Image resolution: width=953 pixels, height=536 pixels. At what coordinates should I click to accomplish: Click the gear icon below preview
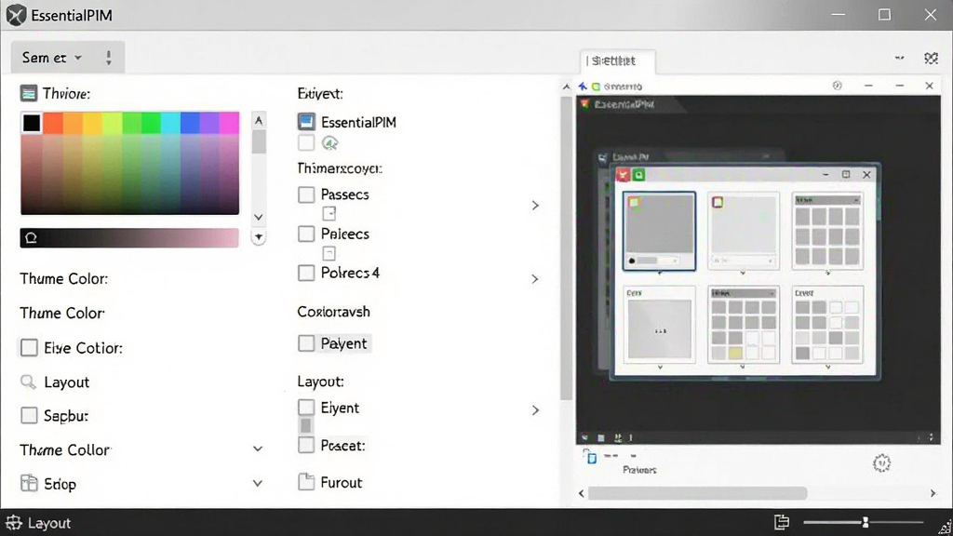point(882,463)
